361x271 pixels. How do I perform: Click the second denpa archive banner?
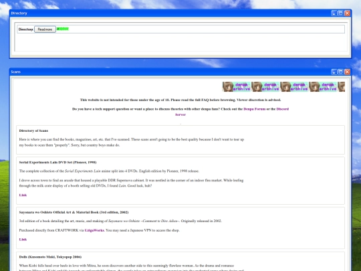(265, 86)
